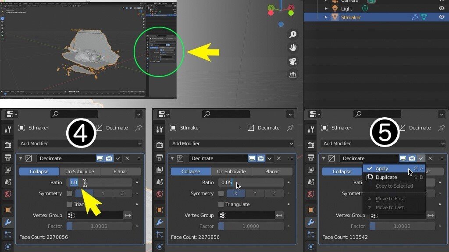Choose Move to Last in the Decimate dropdown menu

click(x=394, y=207)
